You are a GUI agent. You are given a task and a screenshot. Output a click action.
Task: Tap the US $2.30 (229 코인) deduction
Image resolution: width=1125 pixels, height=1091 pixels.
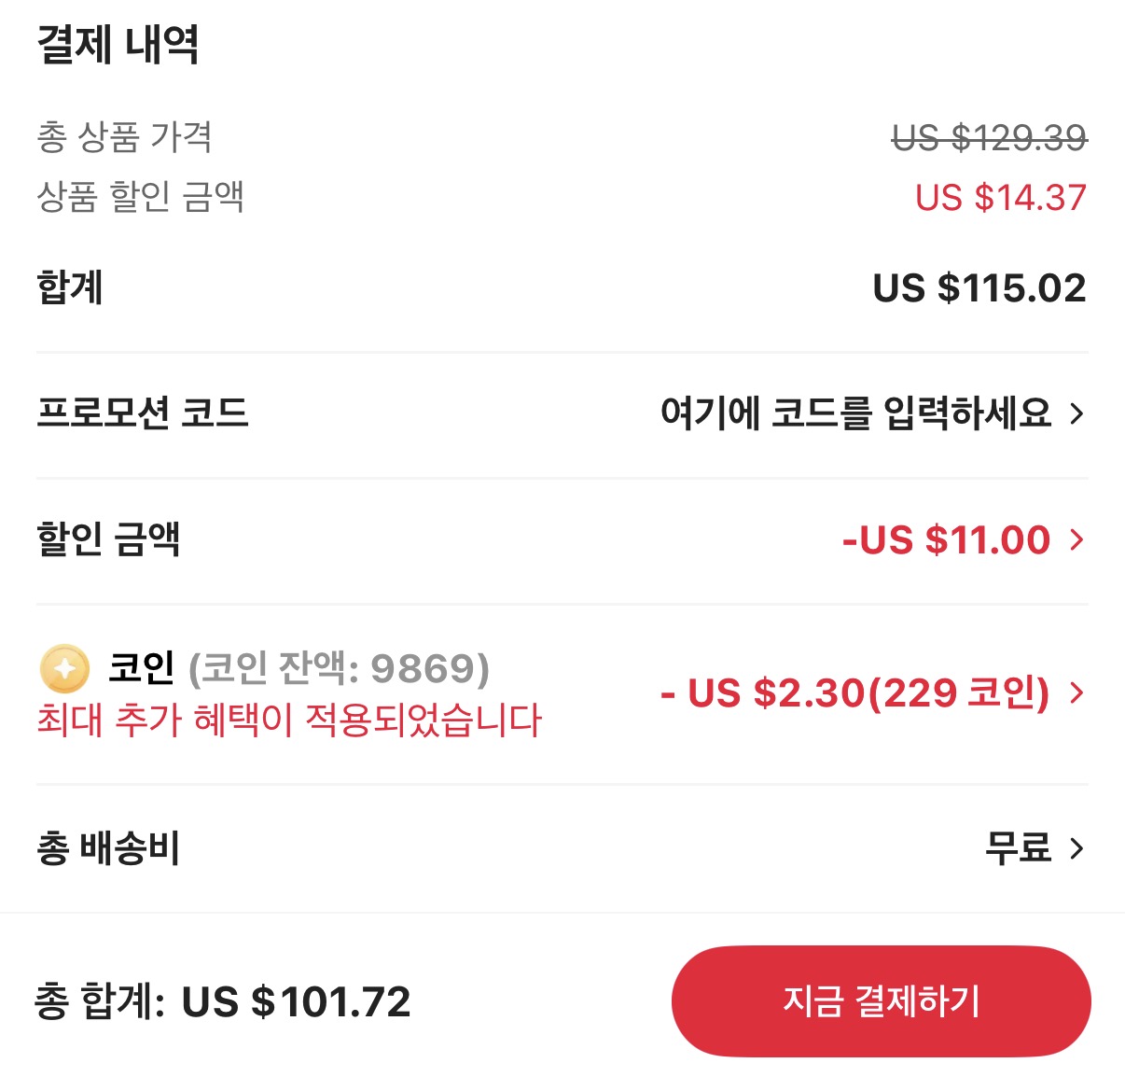854,693
